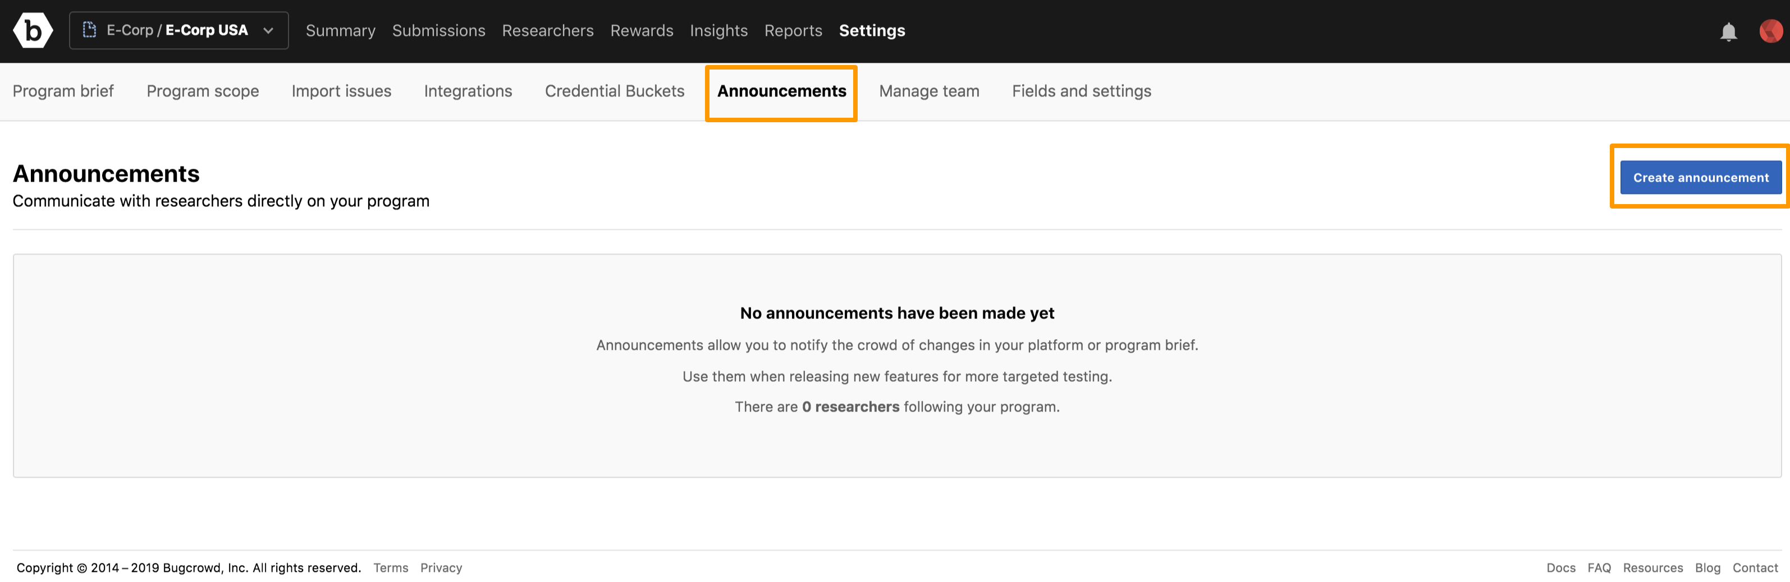
Task: Open the user avatar menu
Action: 1770,31
